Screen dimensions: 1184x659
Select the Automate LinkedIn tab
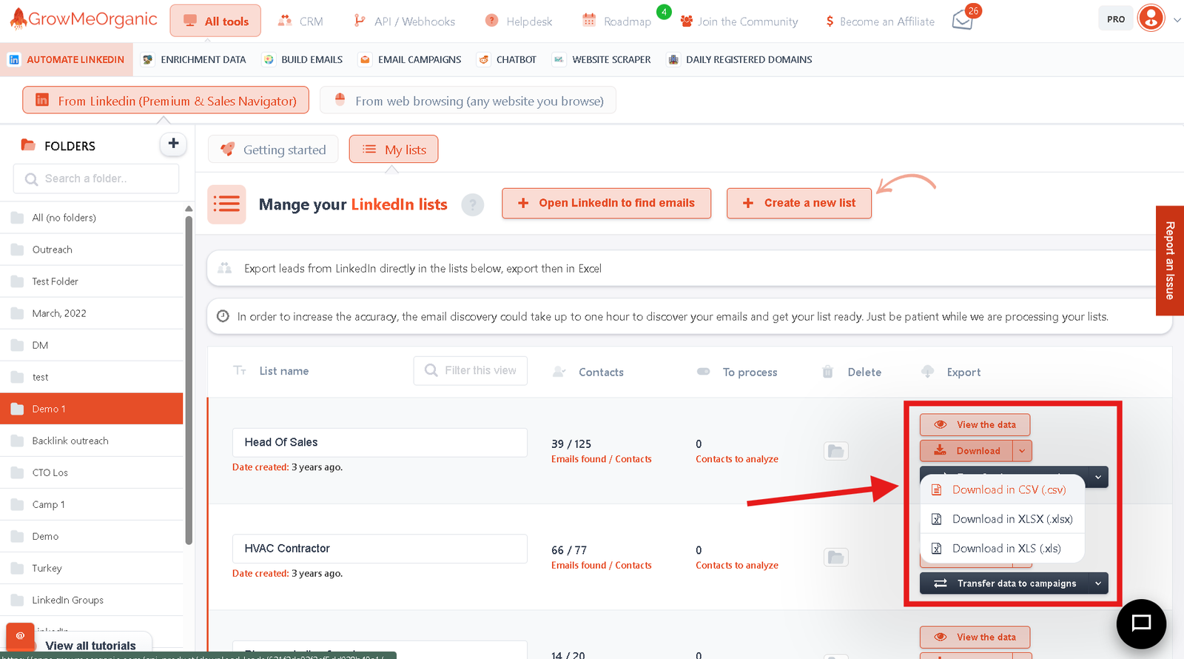(x=67, y=59)
